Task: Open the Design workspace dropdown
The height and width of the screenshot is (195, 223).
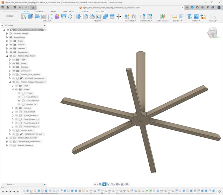Action: (x=10, y=16)
